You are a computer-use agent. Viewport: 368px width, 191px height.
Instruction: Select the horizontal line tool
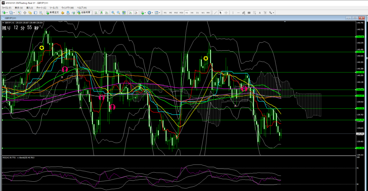point(238,13)
